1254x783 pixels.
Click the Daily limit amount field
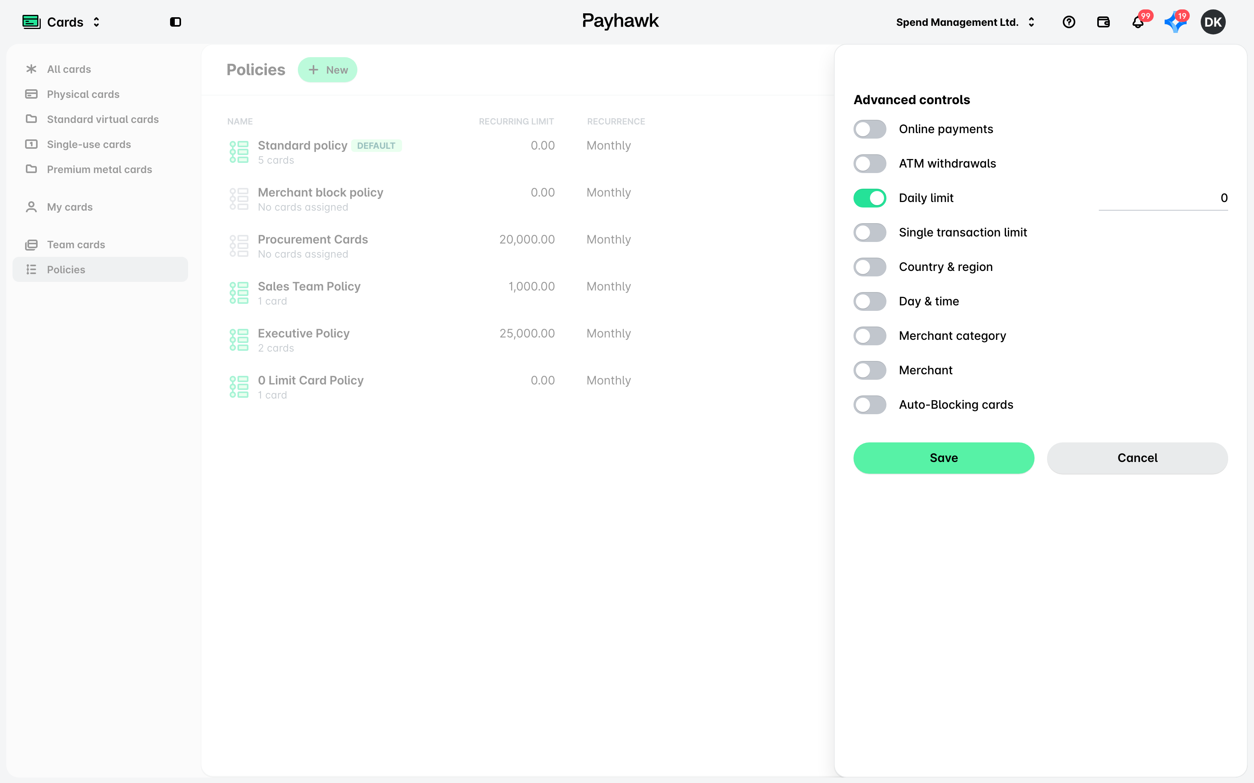[x=1163, y=198]
